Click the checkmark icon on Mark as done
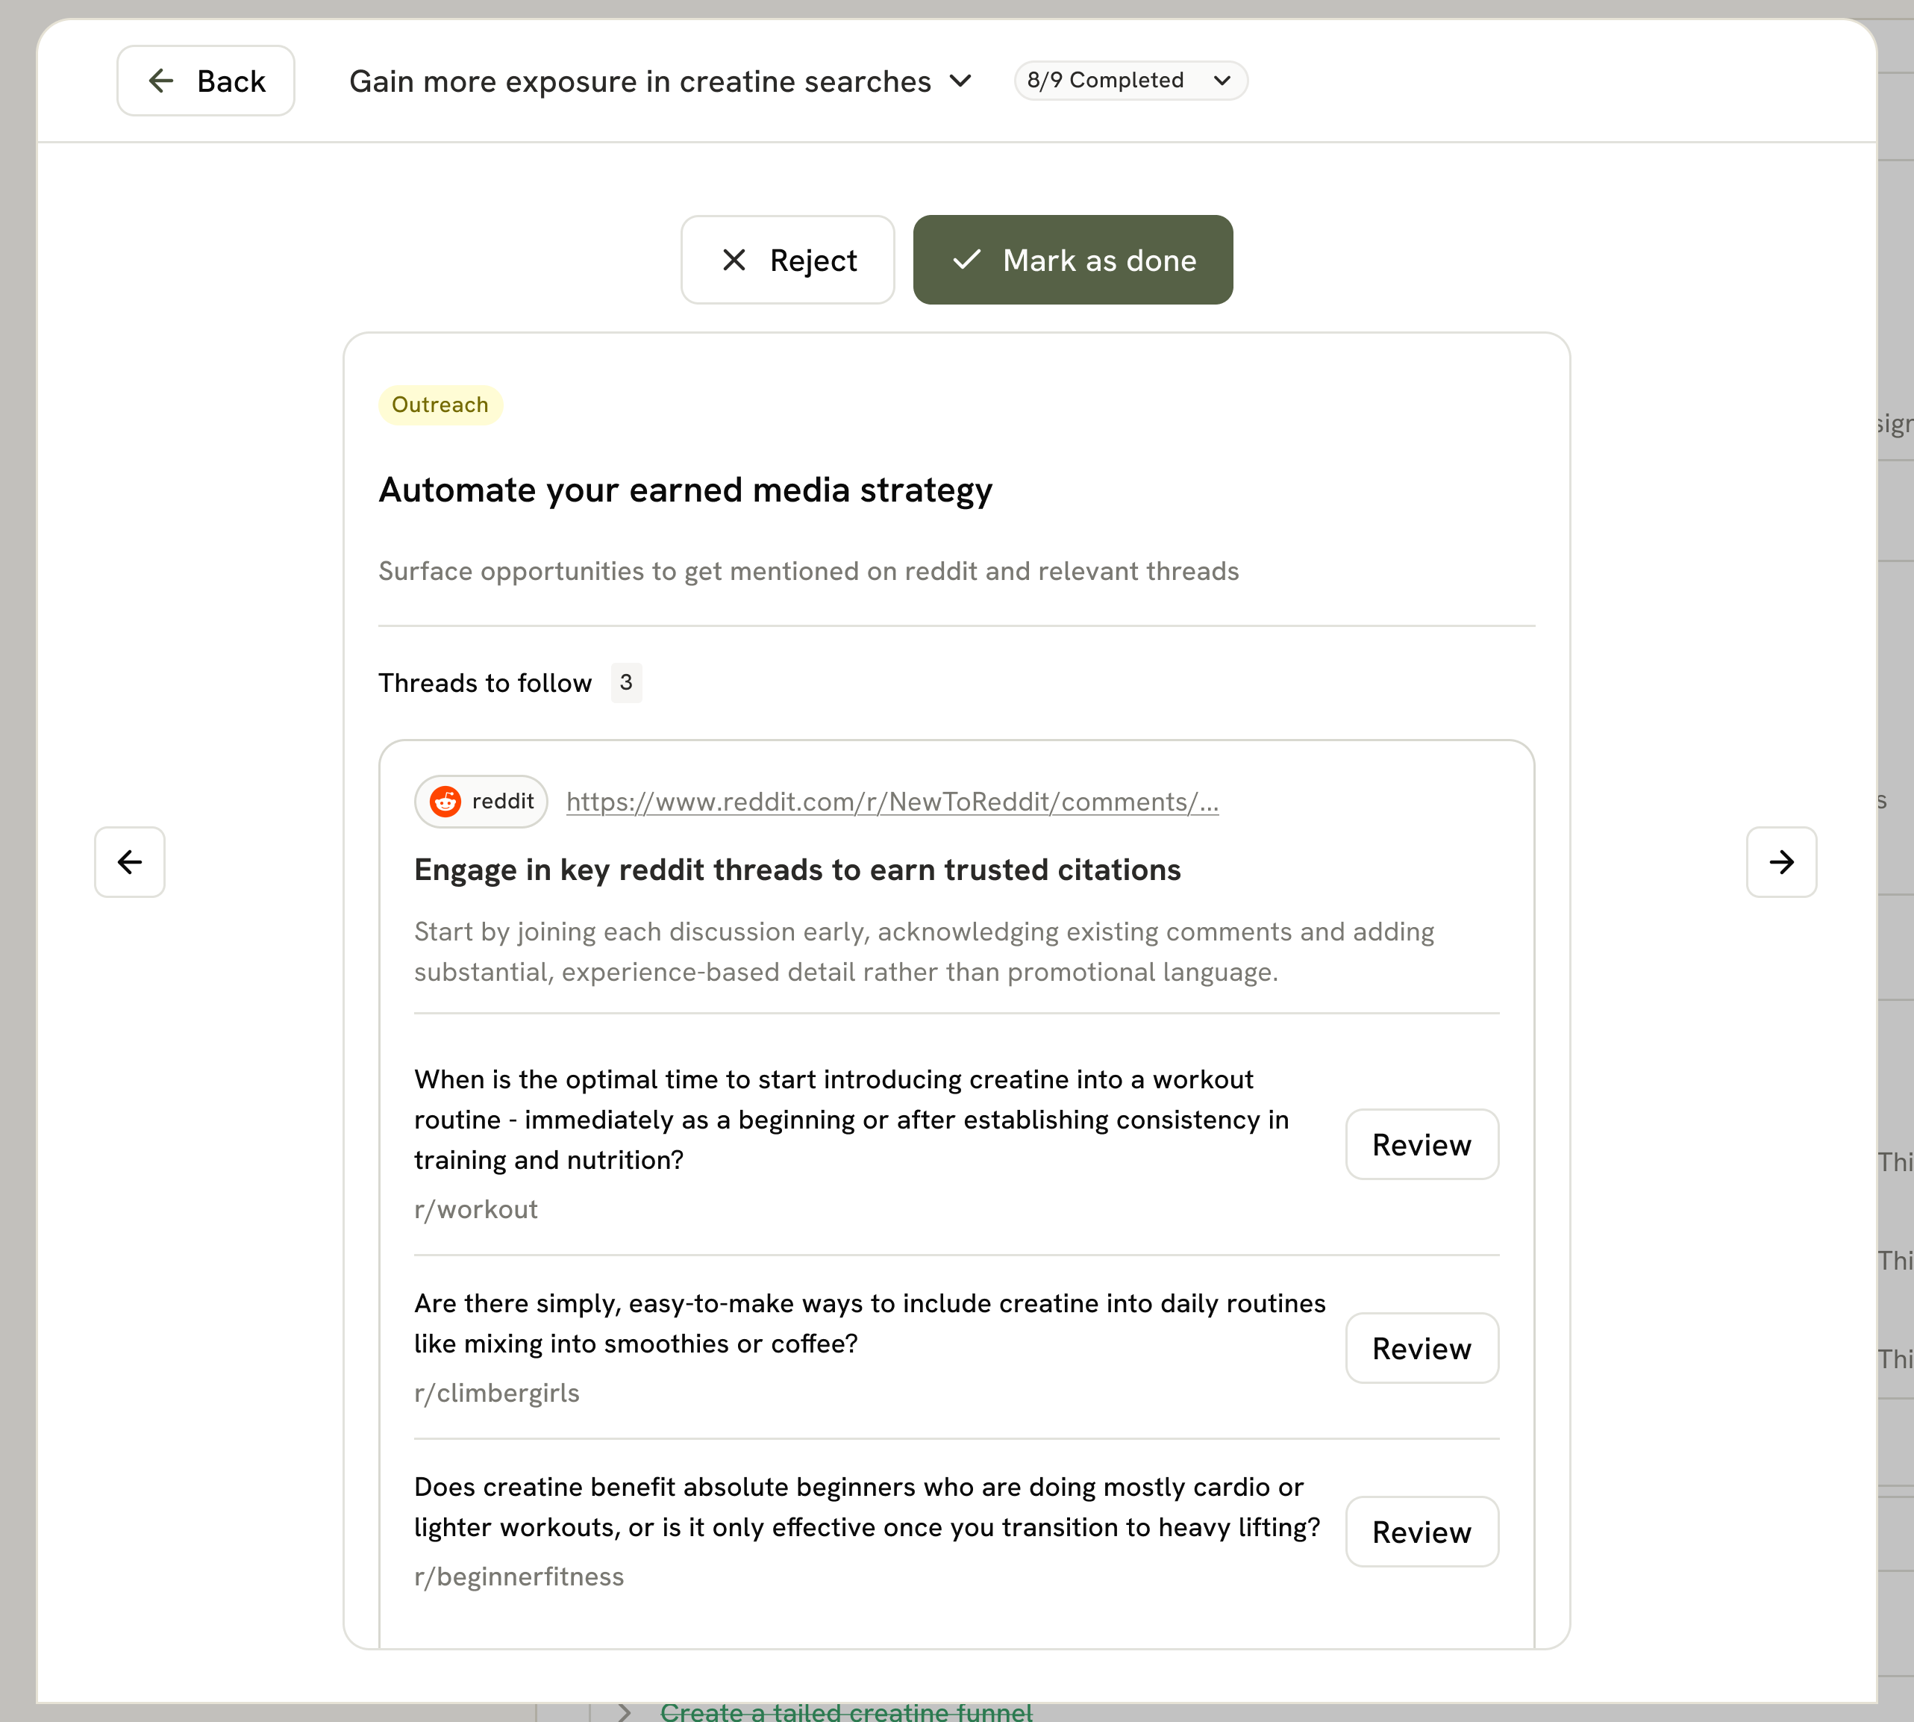1914x1722 pixels. 966,261
